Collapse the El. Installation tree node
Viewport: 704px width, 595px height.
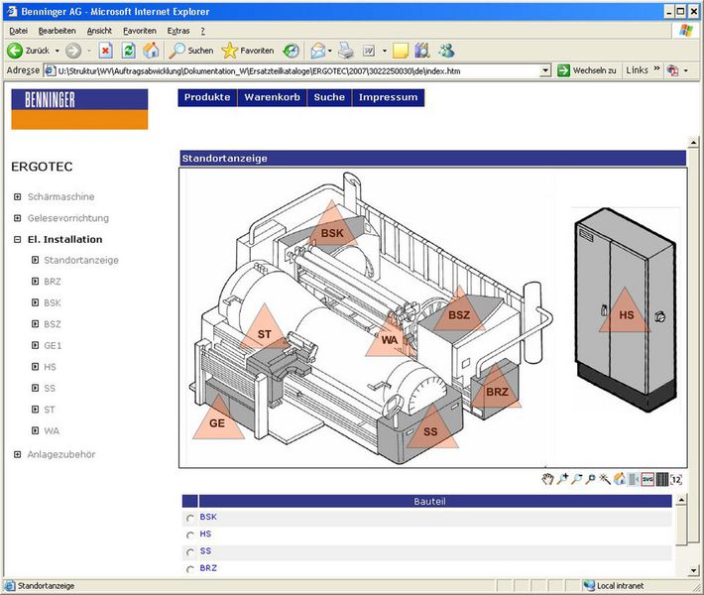pyautogui.click(x=17, y=239)
